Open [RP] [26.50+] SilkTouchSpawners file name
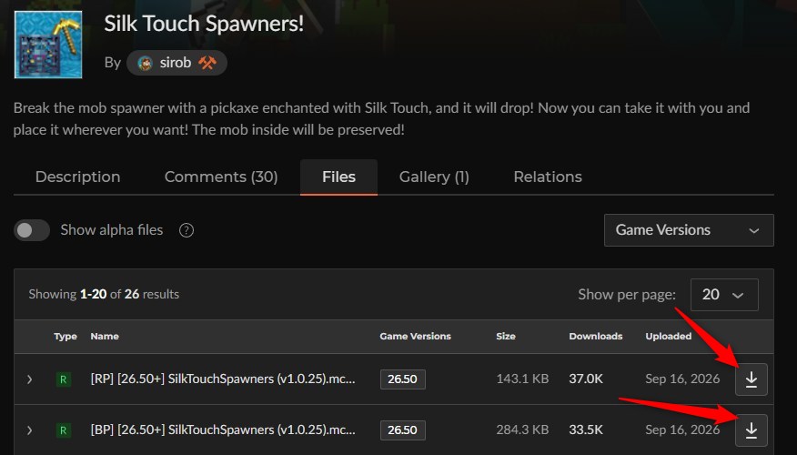797x455 pixels. [223, 379]
